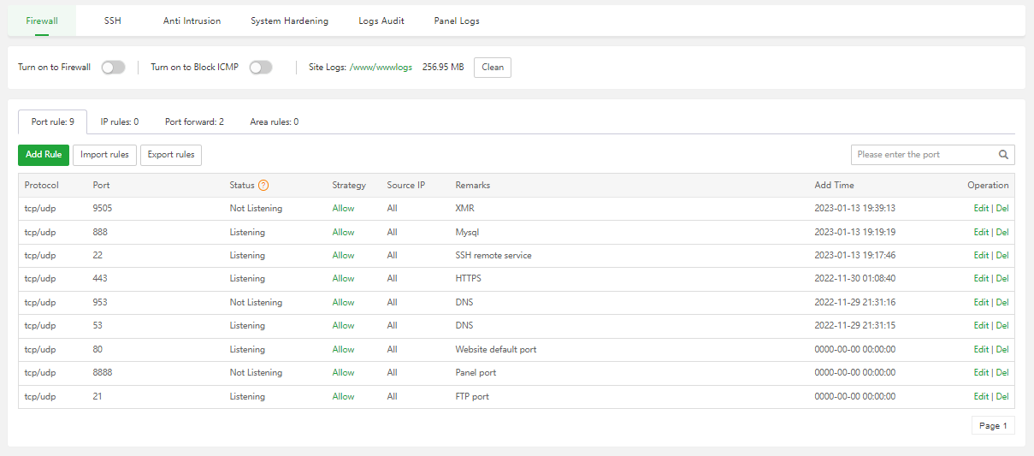Click the green Add Rule button
Screen dimensions: 1034x456
(x=44, y=155)
